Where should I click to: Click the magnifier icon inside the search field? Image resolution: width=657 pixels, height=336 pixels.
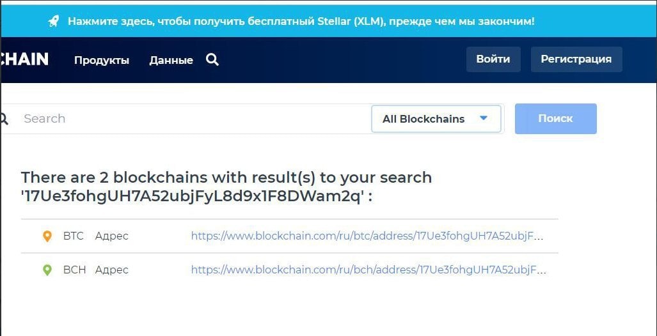(x=4, y=119)
